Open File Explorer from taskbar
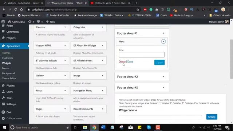Image resolution: width=233 pixels, height=131 pixels. pyautogui.click(x=85, y=127)
